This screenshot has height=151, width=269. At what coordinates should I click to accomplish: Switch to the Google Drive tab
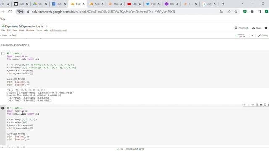40,4
